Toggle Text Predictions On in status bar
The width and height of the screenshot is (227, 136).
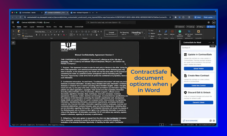point(41,125)
